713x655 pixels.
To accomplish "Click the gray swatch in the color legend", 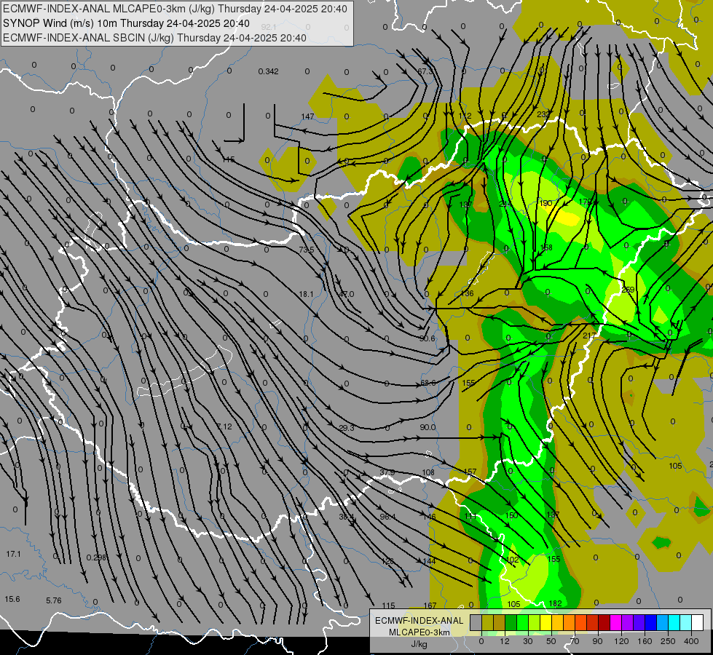I will (x=476, y=623).
